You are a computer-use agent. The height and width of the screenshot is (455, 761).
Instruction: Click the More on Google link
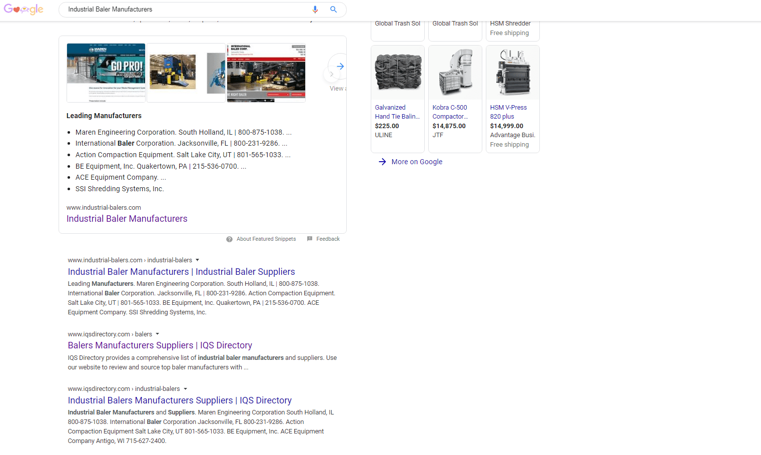tap(417, 162)
